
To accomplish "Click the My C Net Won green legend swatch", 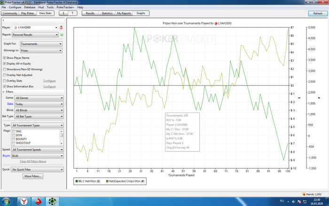I will (x=77, y=181).
